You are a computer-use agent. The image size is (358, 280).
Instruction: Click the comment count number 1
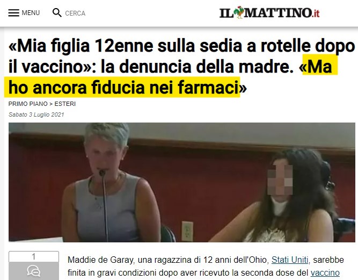click(34, 256)
